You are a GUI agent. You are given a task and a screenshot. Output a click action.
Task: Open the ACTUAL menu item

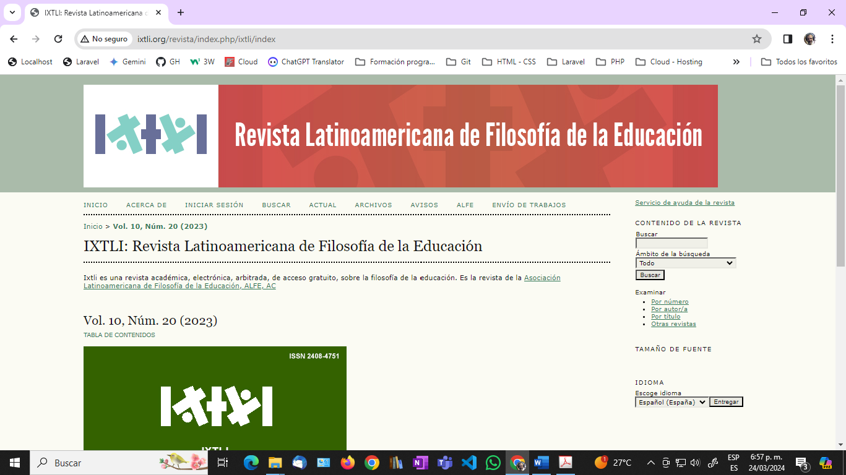323,205
